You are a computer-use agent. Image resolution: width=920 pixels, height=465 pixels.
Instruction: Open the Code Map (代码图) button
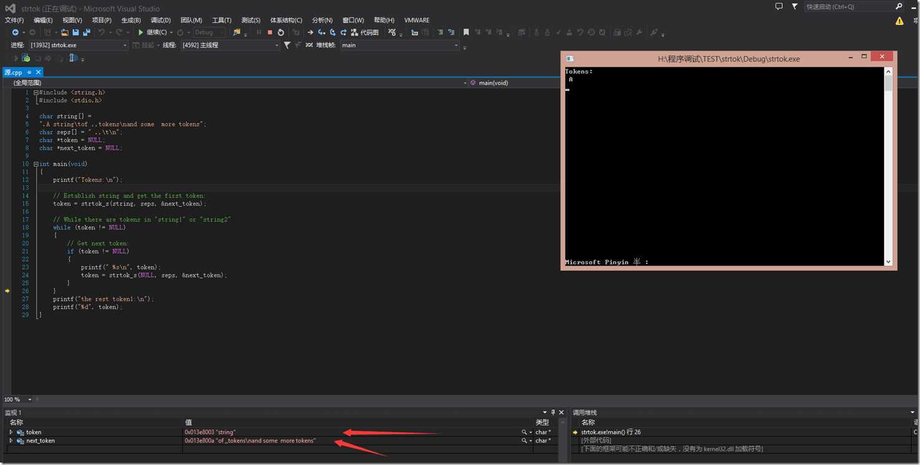coord(365,32)
